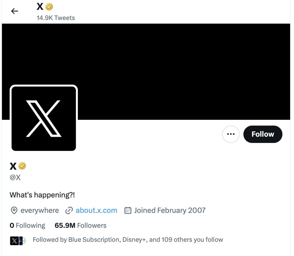294x256 pixels.
Task: Click the "everywhere" location text
Action: (40, 210)
